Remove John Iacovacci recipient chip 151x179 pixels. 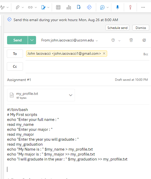click(x=104, y=53)
